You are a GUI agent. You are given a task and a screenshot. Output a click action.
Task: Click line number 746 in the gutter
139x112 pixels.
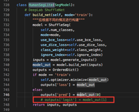point(6,95)
